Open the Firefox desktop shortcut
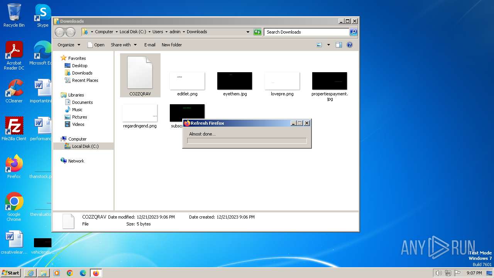This screenshot has width=494, height=278. [x=14, y=166]
